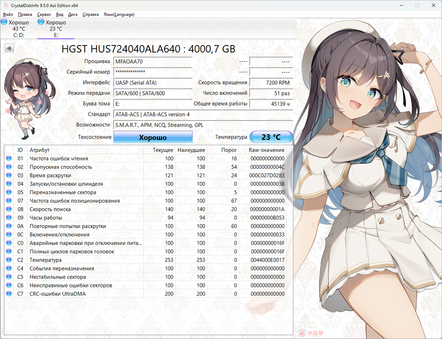
Task: Open the Сервис menu
Action: [x=44, y=14]
